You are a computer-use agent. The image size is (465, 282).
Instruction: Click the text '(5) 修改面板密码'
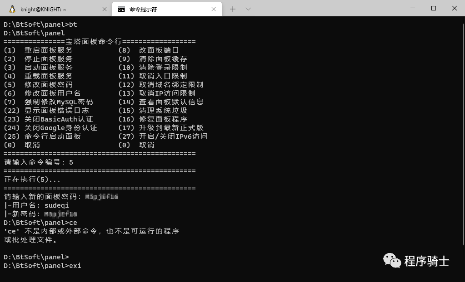pos(38,85)
